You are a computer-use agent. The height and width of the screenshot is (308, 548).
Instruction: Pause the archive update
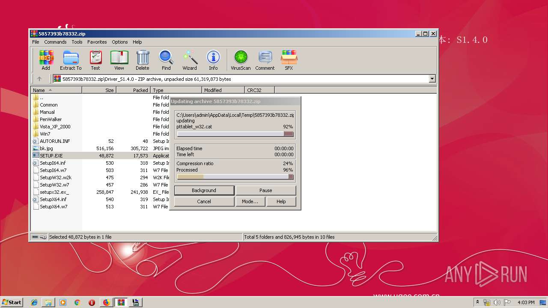266,190
